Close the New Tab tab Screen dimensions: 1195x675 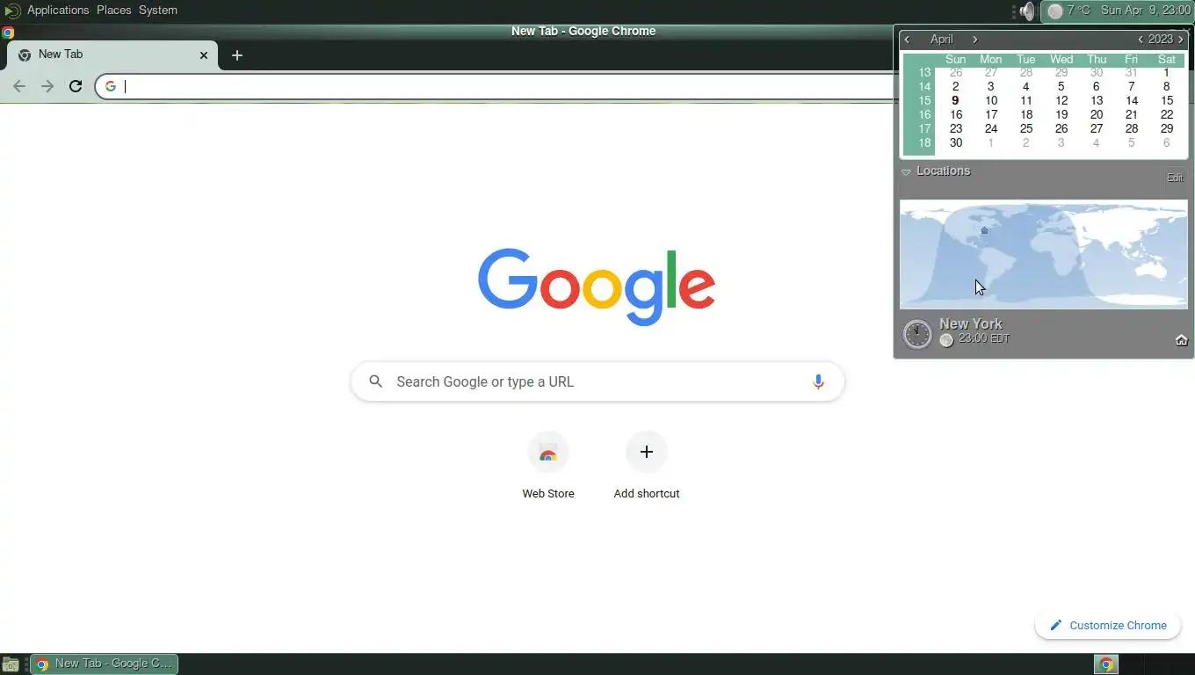pos(204,54)
